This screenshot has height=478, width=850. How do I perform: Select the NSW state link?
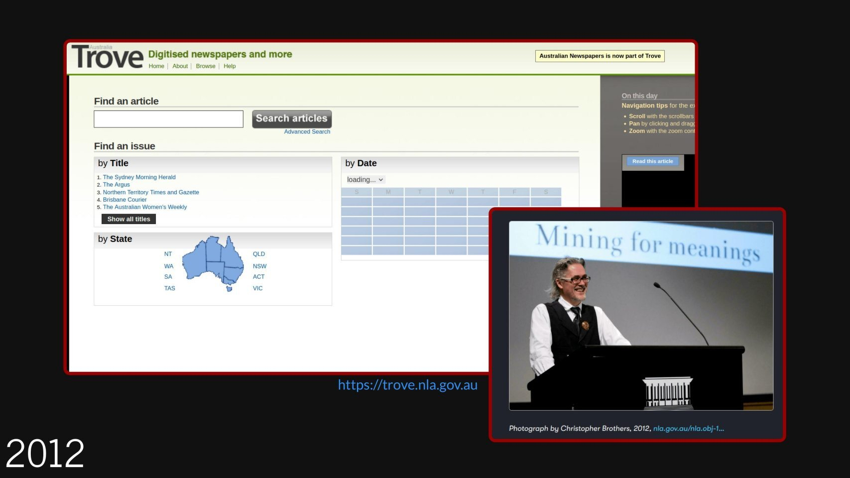click(x=259, y=266)
